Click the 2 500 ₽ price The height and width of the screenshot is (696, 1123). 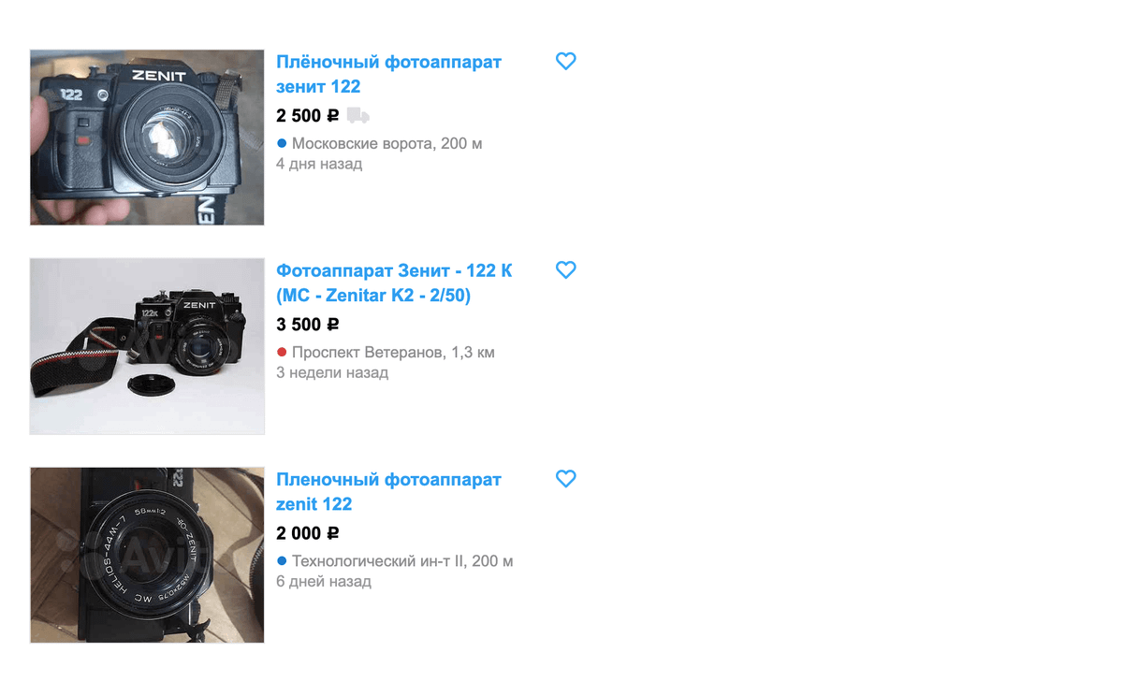tap(307, 116)
